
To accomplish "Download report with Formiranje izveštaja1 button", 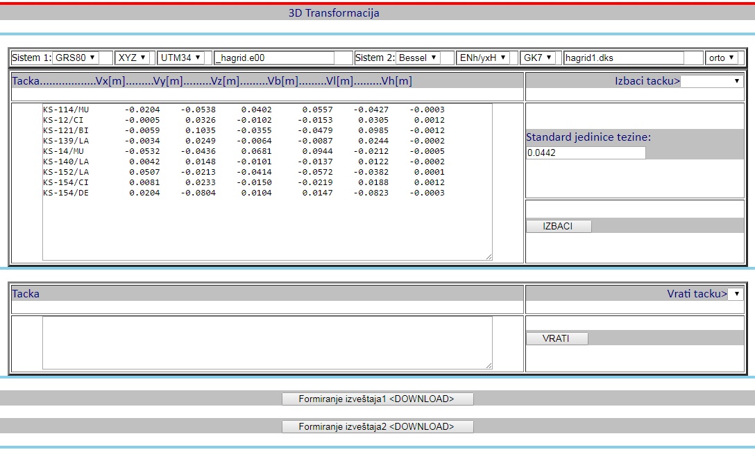I will click(x=377, y=399).
